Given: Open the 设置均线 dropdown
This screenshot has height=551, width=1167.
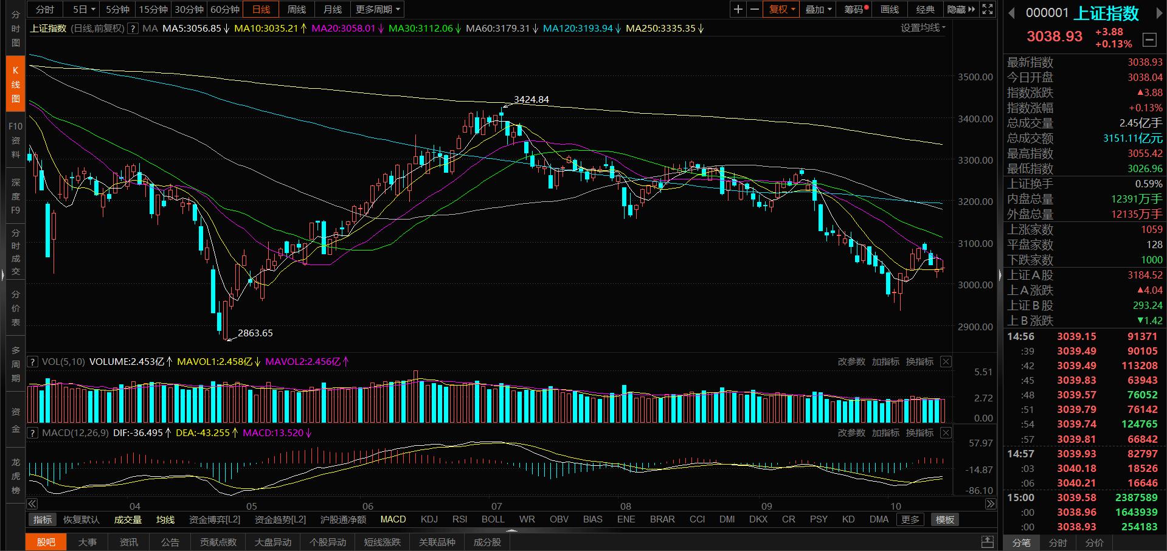Looking at the screenshot, I should pyautogui.click(x=923, y=28).
